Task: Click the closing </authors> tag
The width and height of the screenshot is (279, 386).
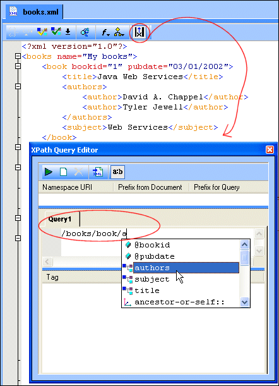Action: [x=87, y=117]
